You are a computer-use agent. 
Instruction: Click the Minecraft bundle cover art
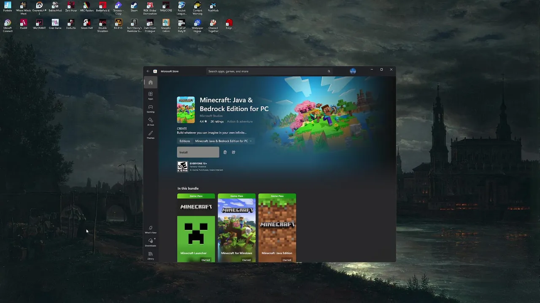186,110
